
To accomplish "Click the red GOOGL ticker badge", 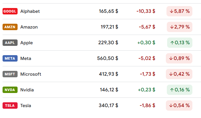I will [10, 11].
